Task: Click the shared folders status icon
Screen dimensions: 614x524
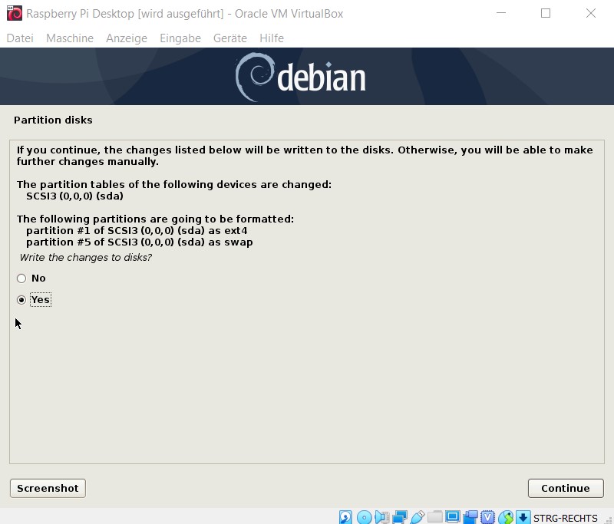Action: click(434, 517)
